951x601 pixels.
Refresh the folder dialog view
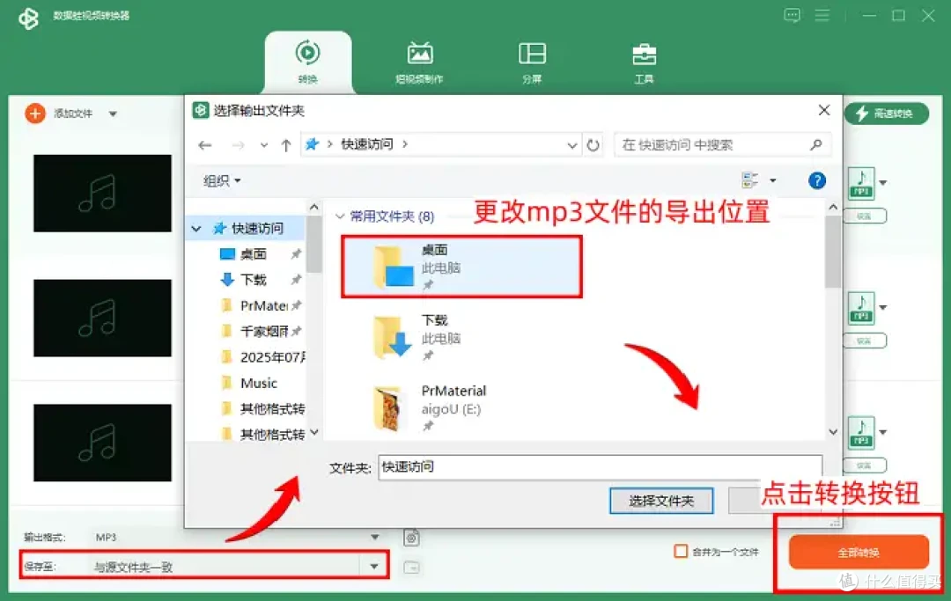click(593, 145)
